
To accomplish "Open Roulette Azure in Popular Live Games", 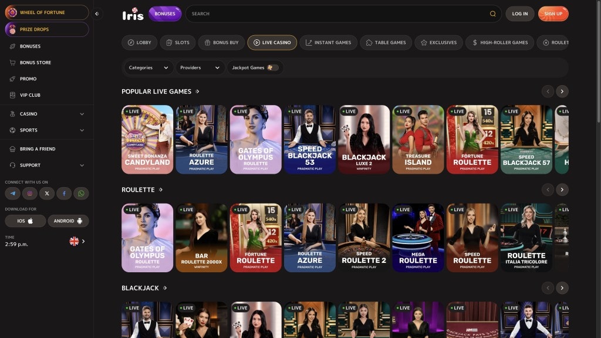I will point(201,140).
